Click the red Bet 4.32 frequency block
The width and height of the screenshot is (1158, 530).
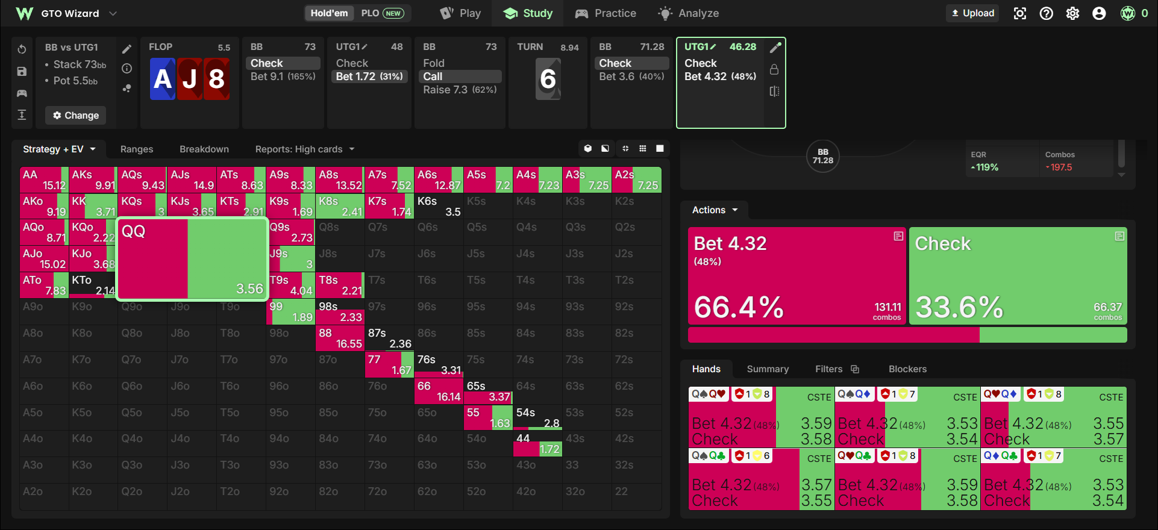(797, 276)
